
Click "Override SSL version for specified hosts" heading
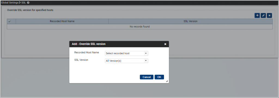30,10
